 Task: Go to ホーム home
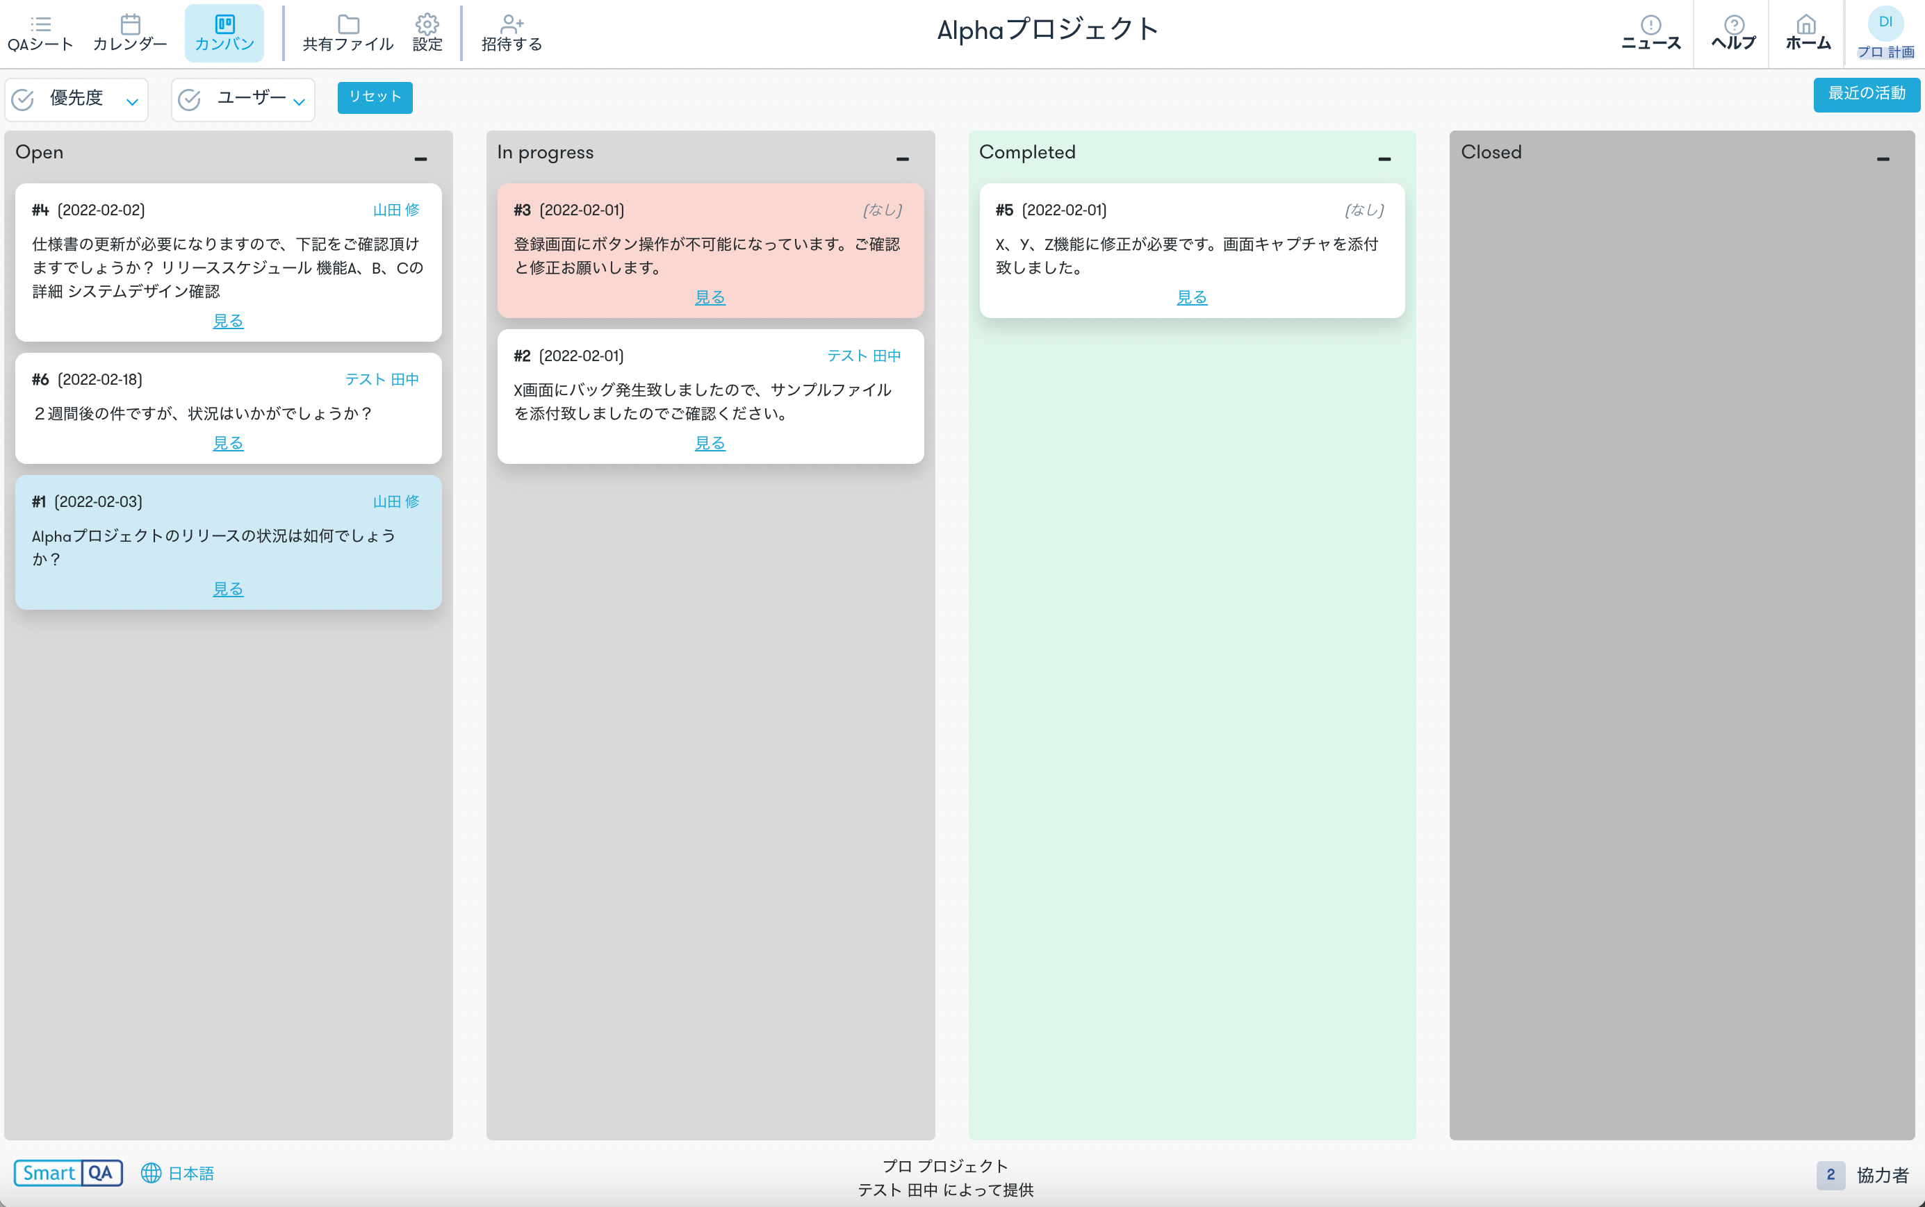[1808, 33]
